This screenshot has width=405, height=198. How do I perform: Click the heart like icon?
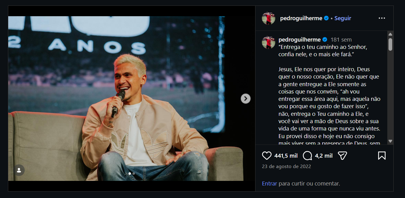267,156
